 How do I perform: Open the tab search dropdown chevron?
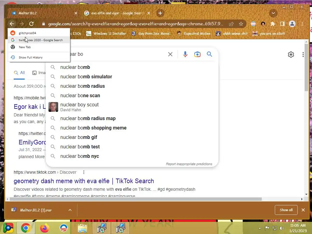(x=273, y=13)
